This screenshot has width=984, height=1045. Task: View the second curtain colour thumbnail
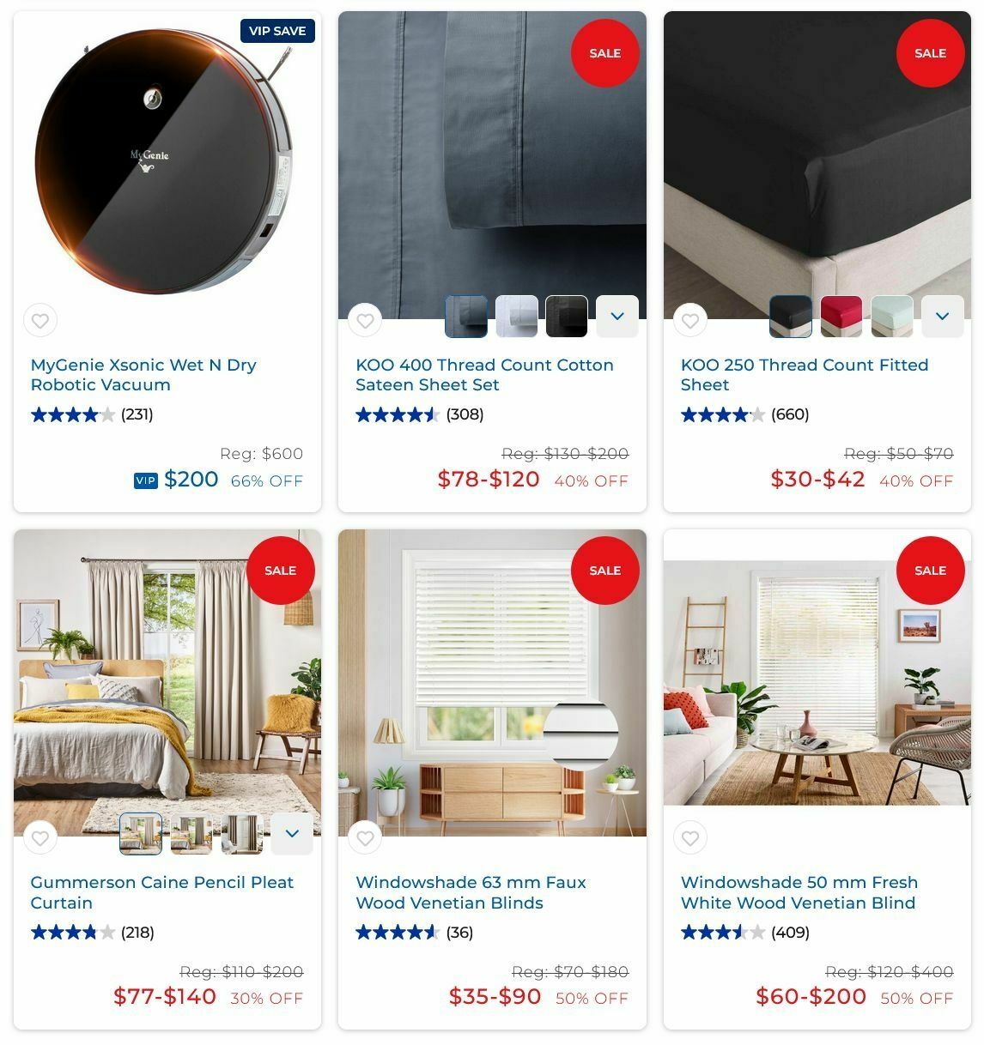191,834
